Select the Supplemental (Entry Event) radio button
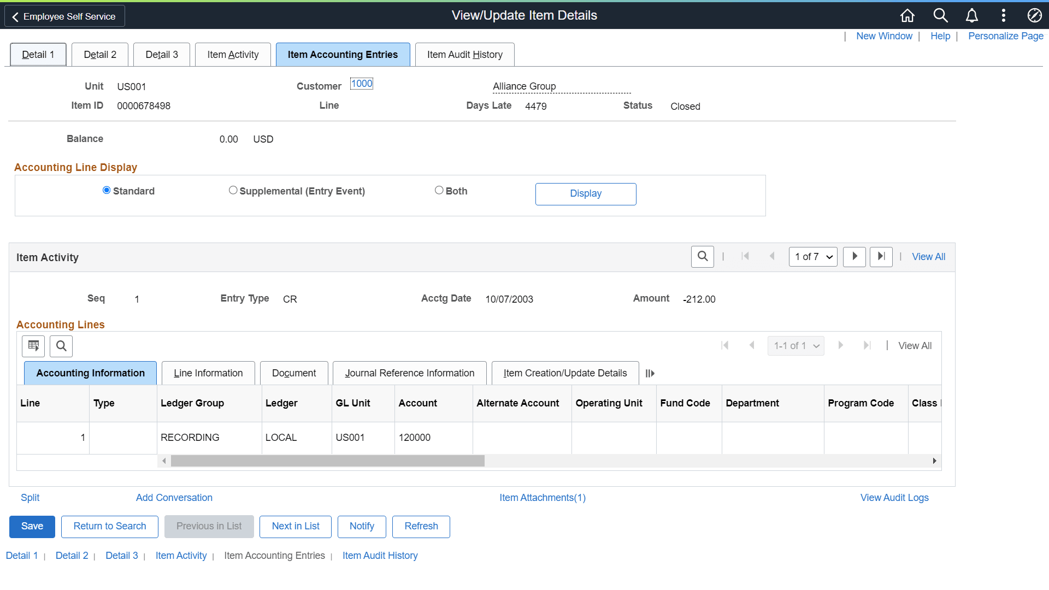 233,190
